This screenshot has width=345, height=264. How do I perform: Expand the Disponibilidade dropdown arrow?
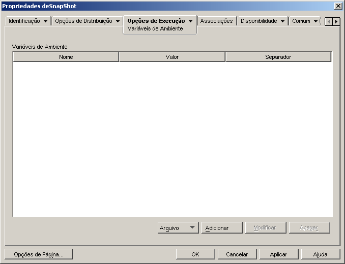pyautogui.click(x=283, y=21)
